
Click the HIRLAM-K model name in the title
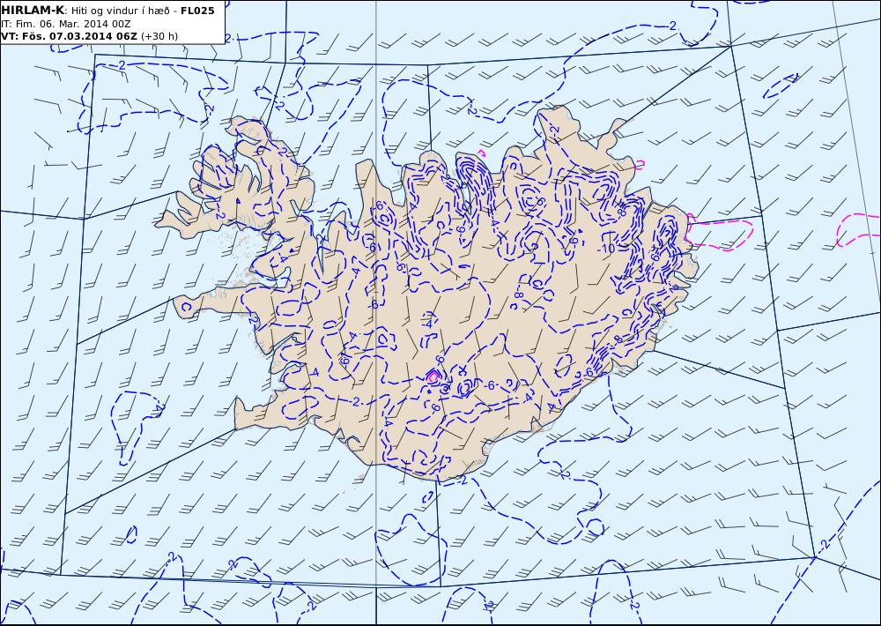tap(33, 11)
